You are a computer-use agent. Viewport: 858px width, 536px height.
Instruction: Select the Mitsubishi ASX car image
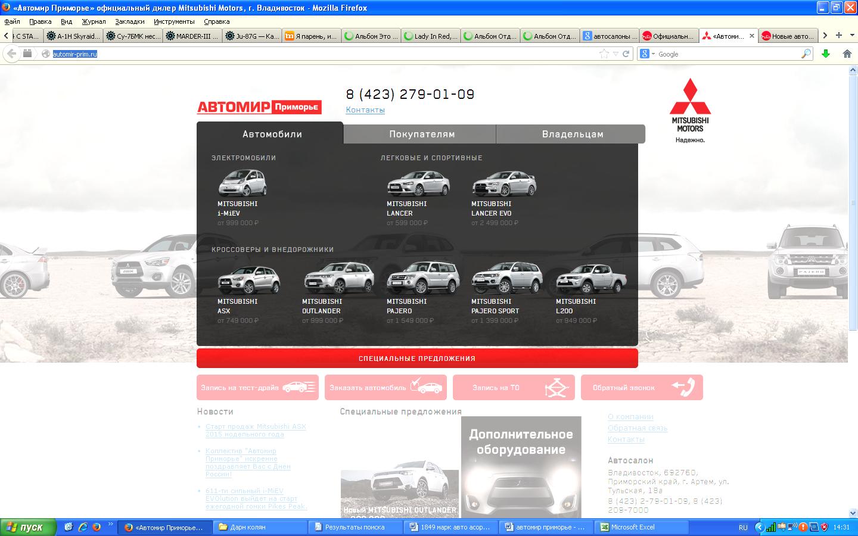point(248,280)
